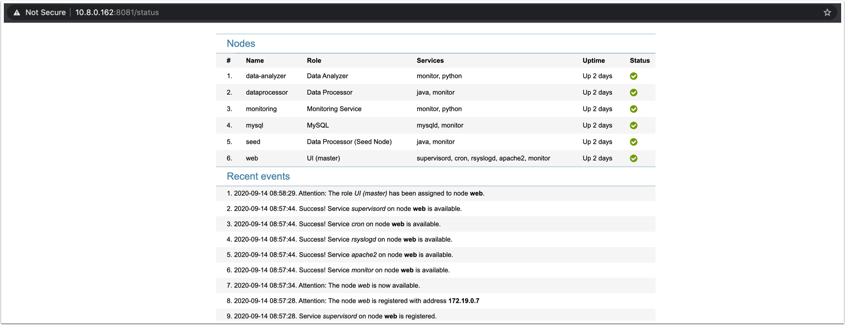Click the browser address bar URL
Image resolution: width=845 pixels, height=325 pixels.
click(x=117, y=12)
